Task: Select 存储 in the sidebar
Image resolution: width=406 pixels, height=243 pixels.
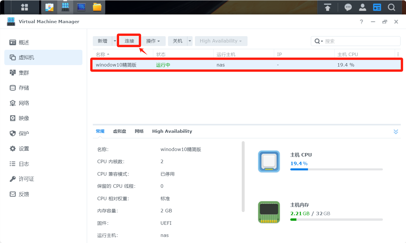Action: [x=24, y=88]
